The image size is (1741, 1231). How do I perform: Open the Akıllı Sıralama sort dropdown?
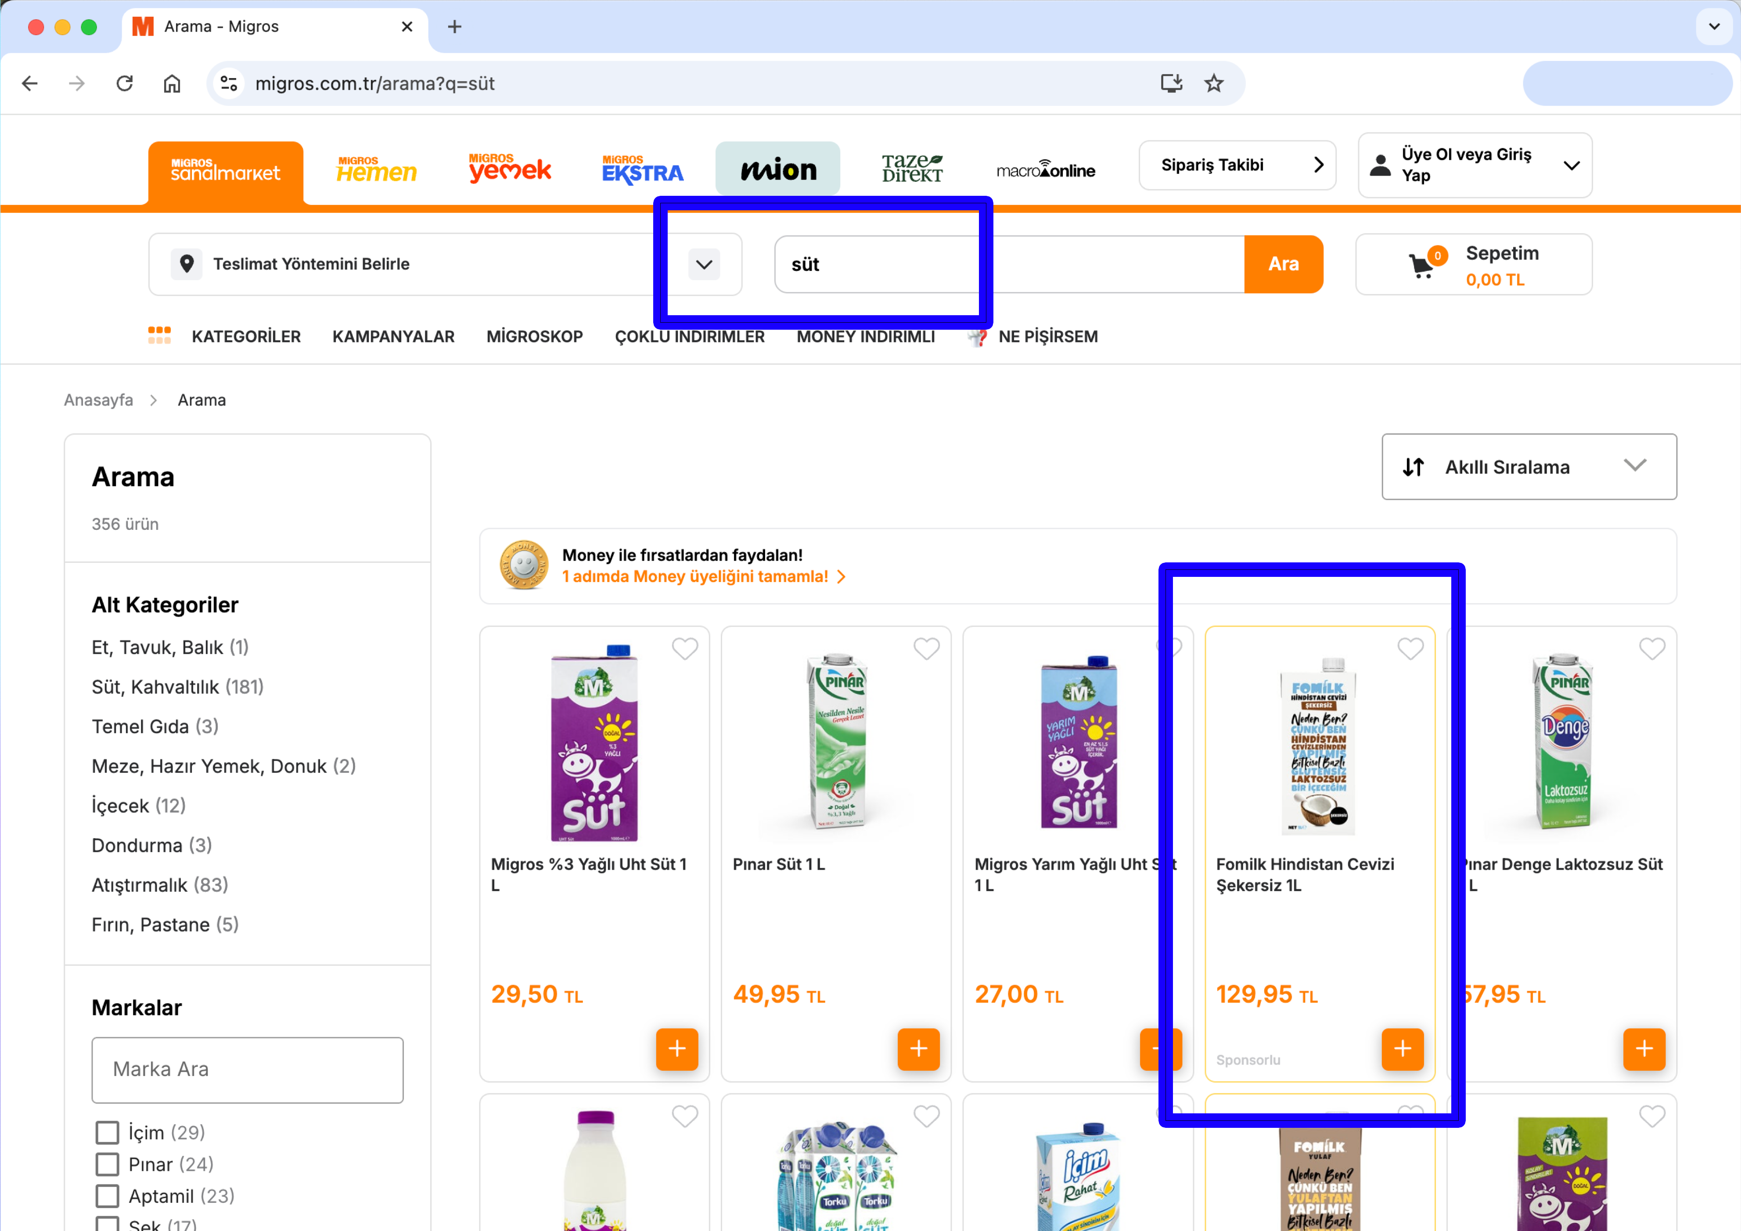tap(1528, 467)
